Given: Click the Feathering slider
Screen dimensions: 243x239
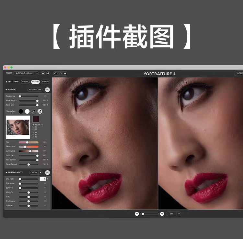Looking at the screenshot, I should click(x=29, y=96).
